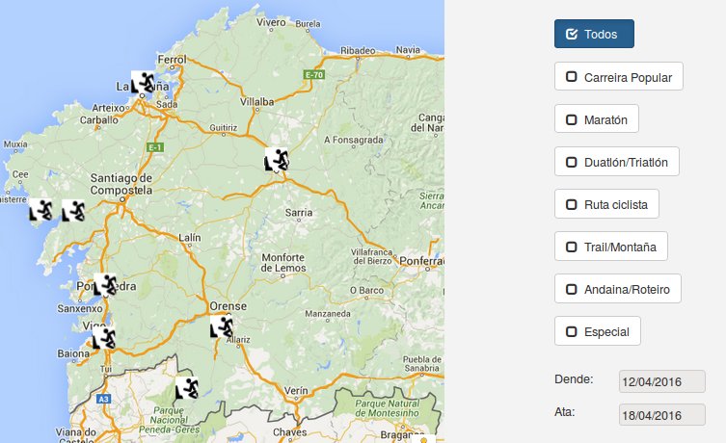
Task: Click the Muxia label on map
Action: [x=15, y=144]
